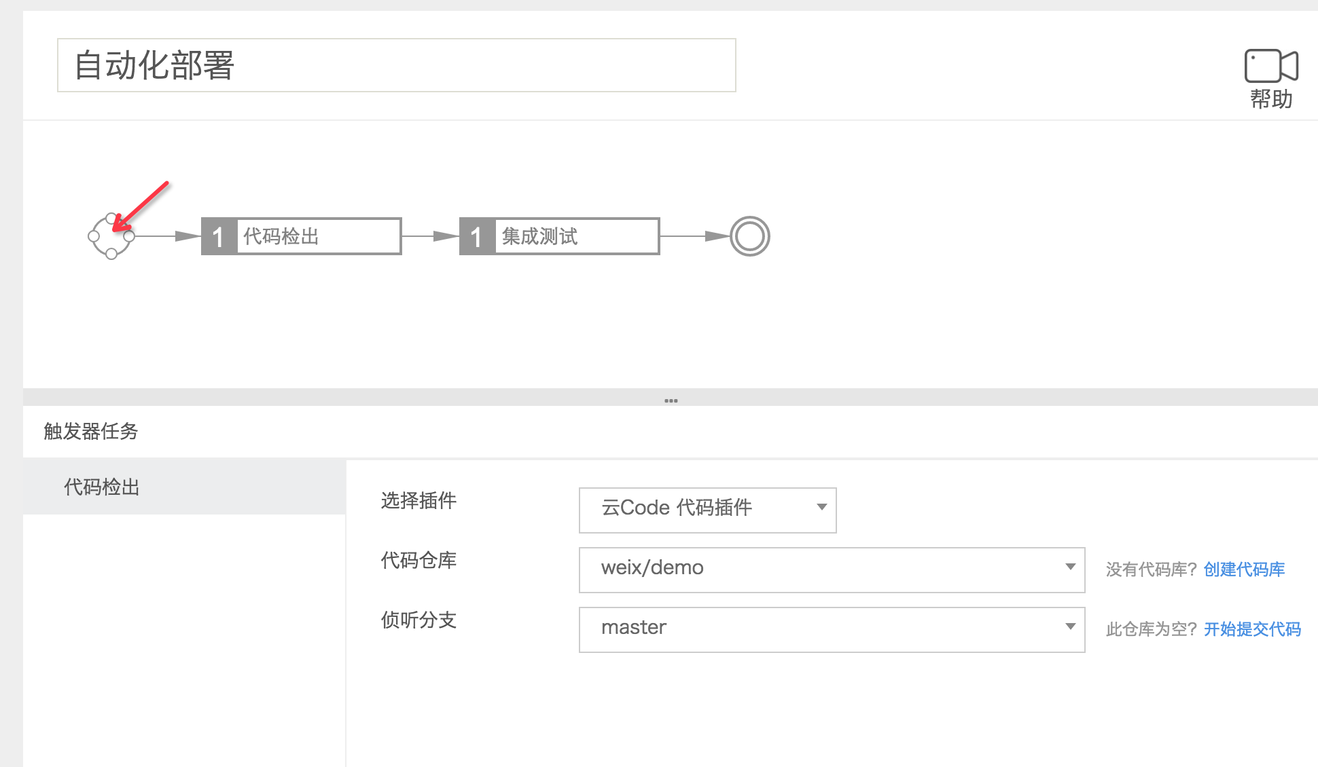Click the left handle of trigger node

[94, 236]
